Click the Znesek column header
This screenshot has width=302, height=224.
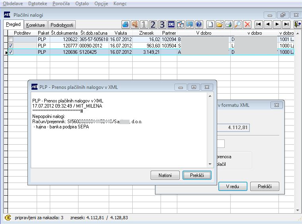(146, 33)
